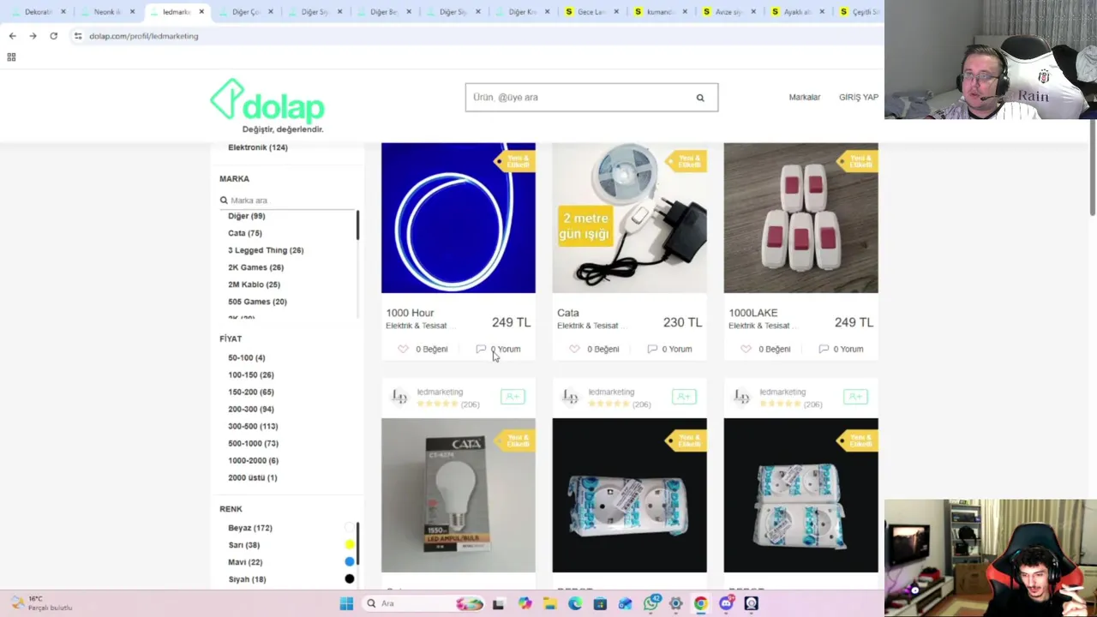Open comments icon on 1000LAKE product
The image size is (1097, 617).
[x=824, y=349]
